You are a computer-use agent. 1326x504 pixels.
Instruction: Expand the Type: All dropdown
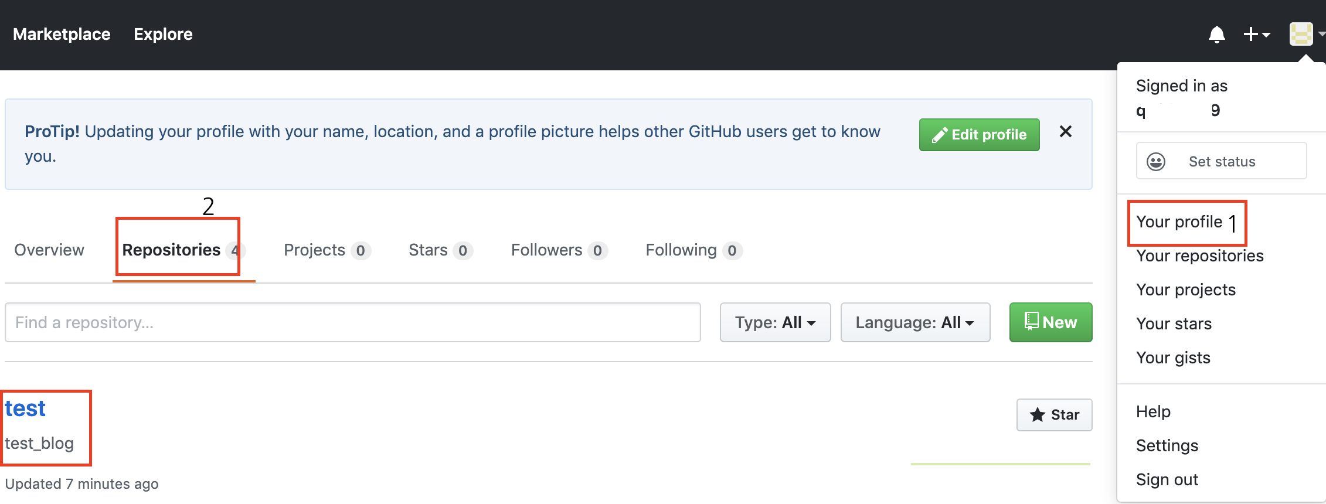[x=775, y=322]
